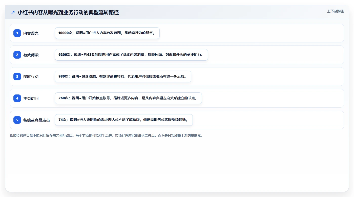The image size is (354, 197).
Task: Open the 980次 description box
Action: [123, 77]
